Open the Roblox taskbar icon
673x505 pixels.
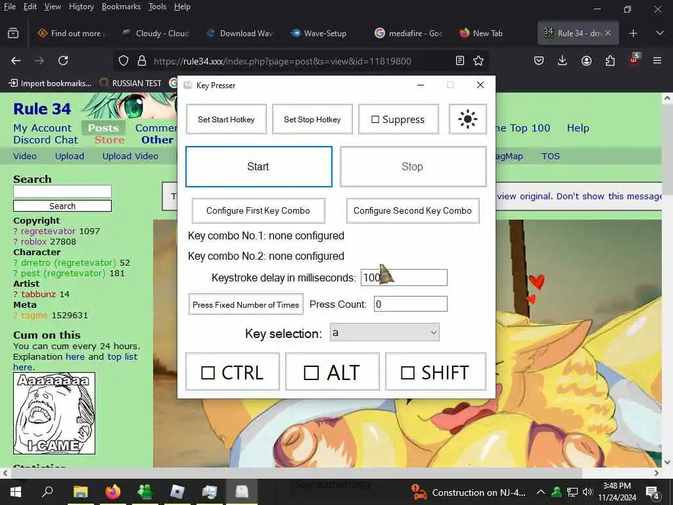point(177,492)
